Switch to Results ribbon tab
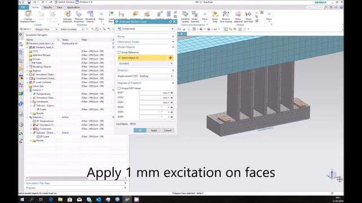 pyautogui.click(x=48, y=7)
